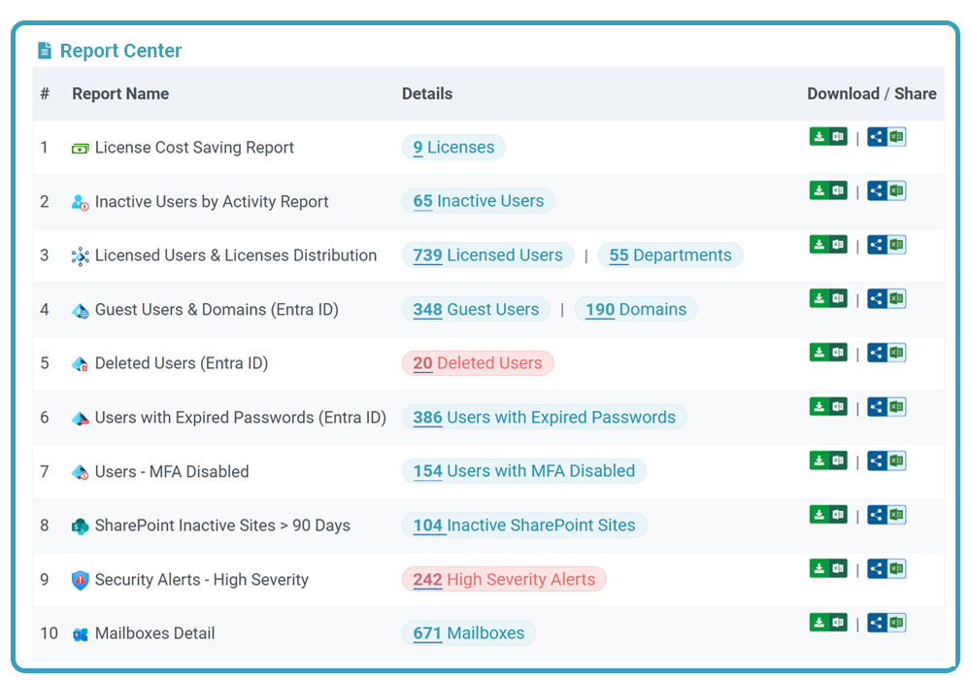Share Licensed Users & Licenses Distribution report
Image resolution: width=971 pixels, height=680 pixels.
[887, 245]
